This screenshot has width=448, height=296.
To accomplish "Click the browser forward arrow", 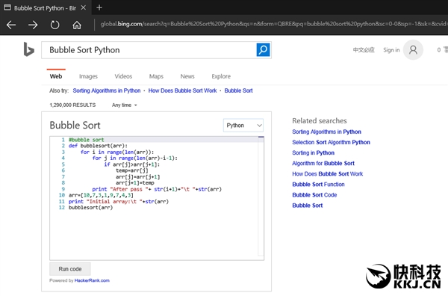I will [x=33, y=25].
